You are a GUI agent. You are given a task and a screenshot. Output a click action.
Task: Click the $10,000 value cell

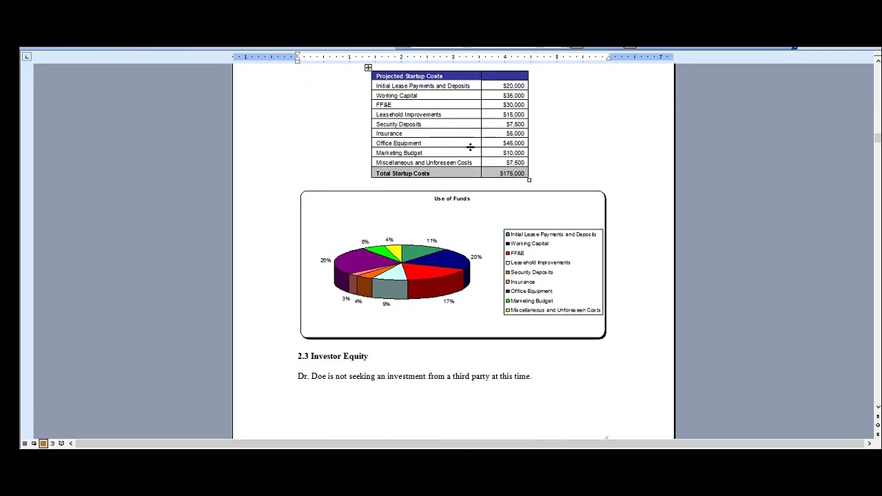click(x=505, y=153)
